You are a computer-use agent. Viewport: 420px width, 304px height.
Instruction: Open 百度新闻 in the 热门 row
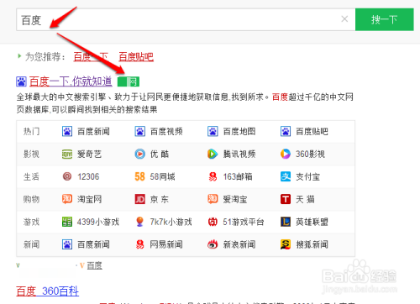tap(93, 131)
